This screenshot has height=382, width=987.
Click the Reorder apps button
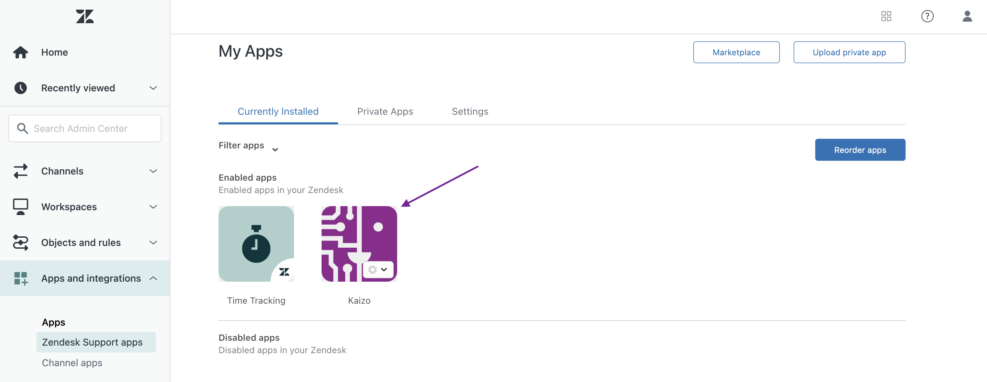pyautogui.click(x=860, y=150)
